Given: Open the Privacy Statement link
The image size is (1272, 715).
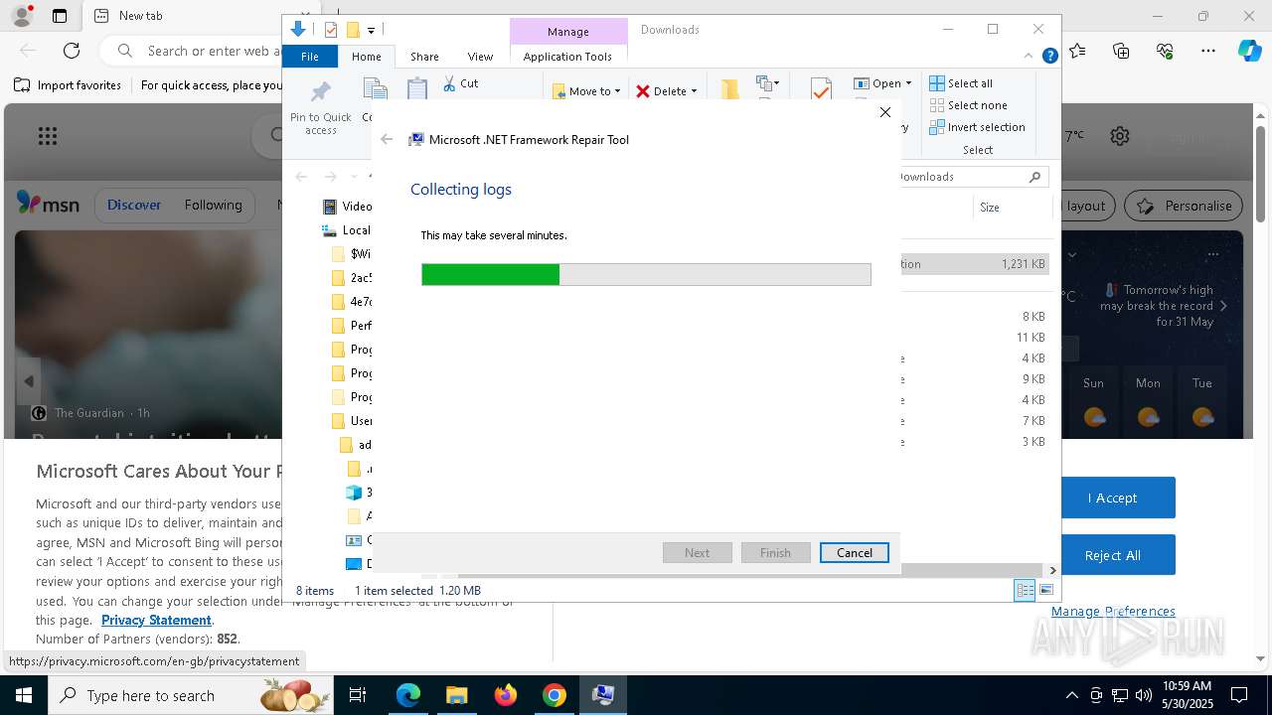Looking at the screenshot, I should [156, 620].
